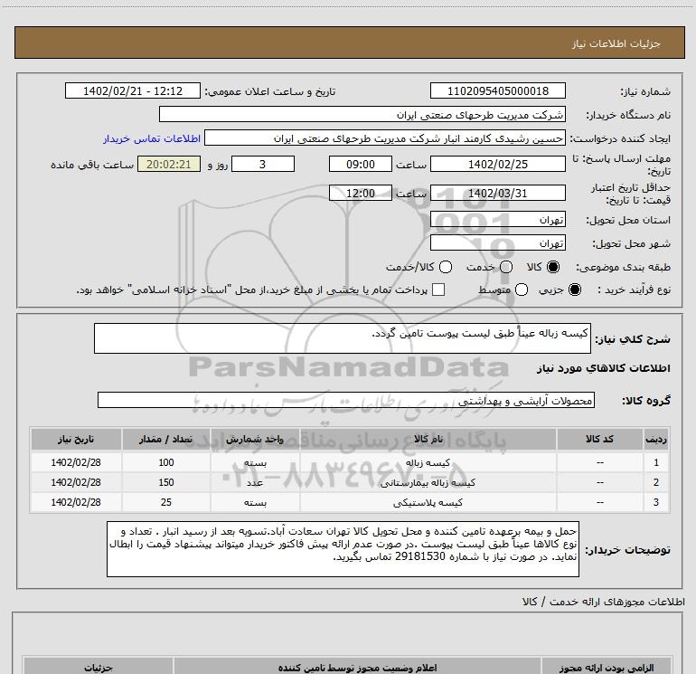Click the اطلاعات کالاهای مورد نیاز heading
Screen dimensions: 696x674
(603, 368)
